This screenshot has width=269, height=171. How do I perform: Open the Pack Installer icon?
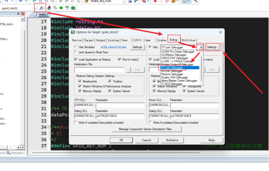(x=73, y=8)
